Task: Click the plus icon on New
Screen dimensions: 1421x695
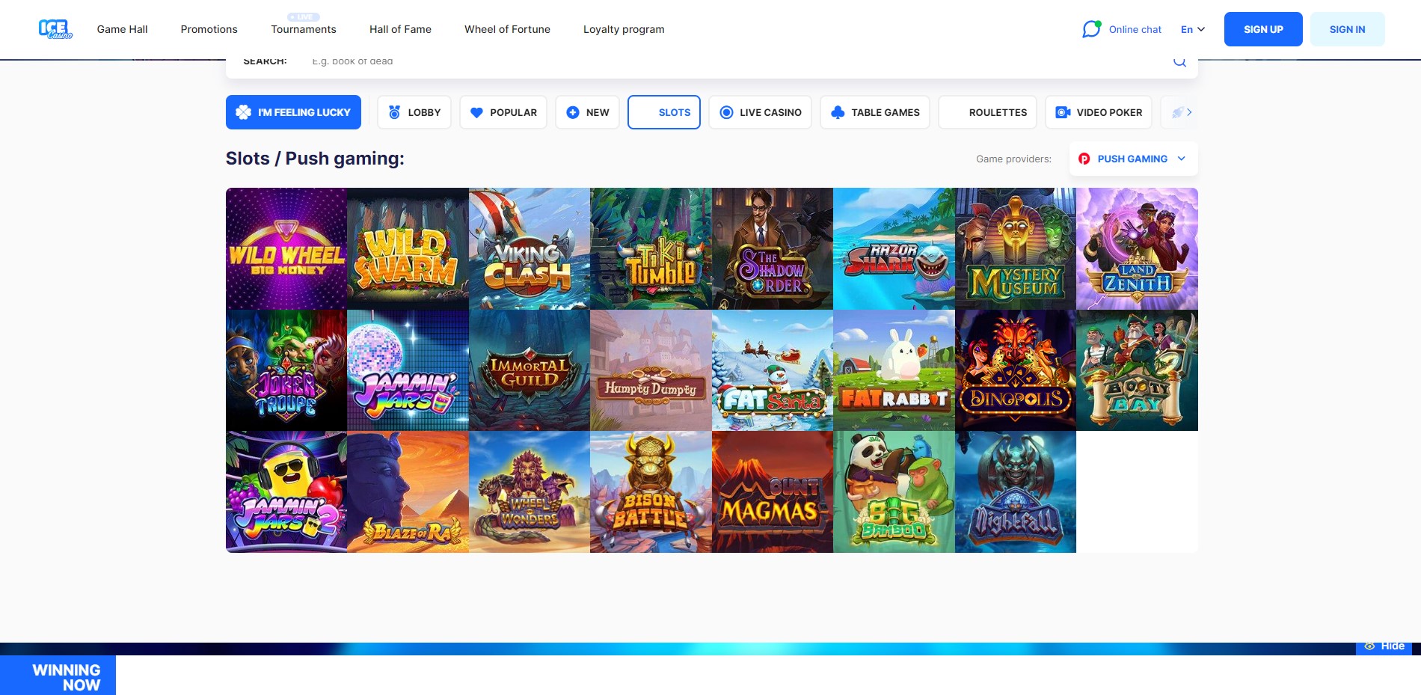Action: click(x=573, y=112)
